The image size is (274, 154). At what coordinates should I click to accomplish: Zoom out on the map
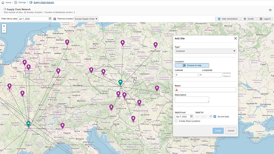coord(4,30)
